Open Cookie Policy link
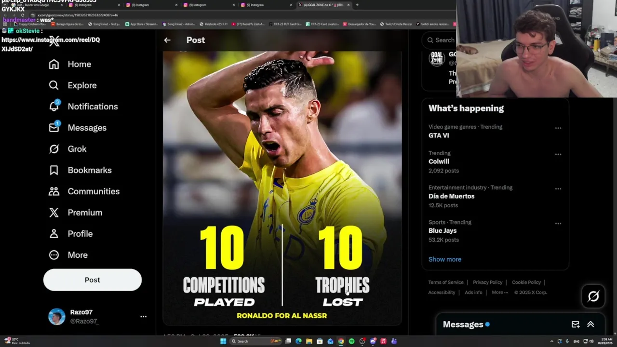Image resolution: width=617 pixels, height=347 pixels. [526, 282]
